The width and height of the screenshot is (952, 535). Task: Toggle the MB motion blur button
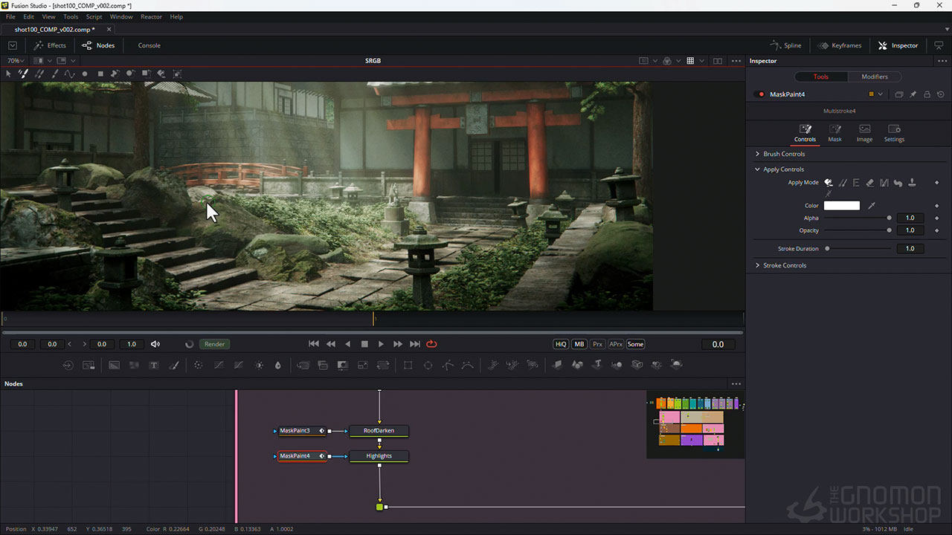click(x=579, y=344)
